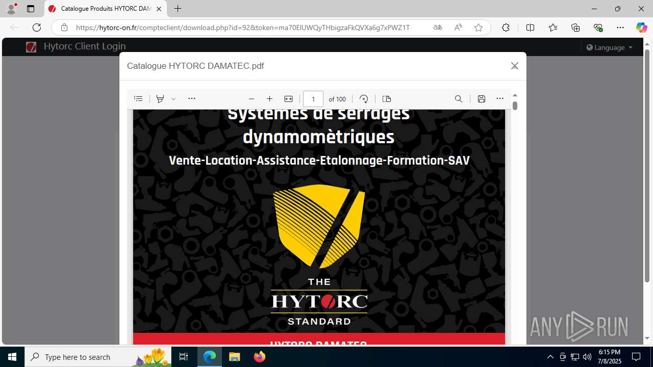Screen dimensions: 653x367
Task: View site information padlock icon
Action: coord(64,28)
